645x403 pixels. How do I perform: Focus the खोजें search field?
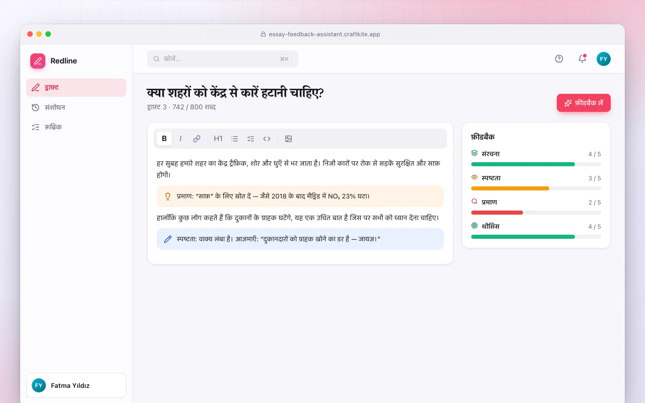coord(223,59)
